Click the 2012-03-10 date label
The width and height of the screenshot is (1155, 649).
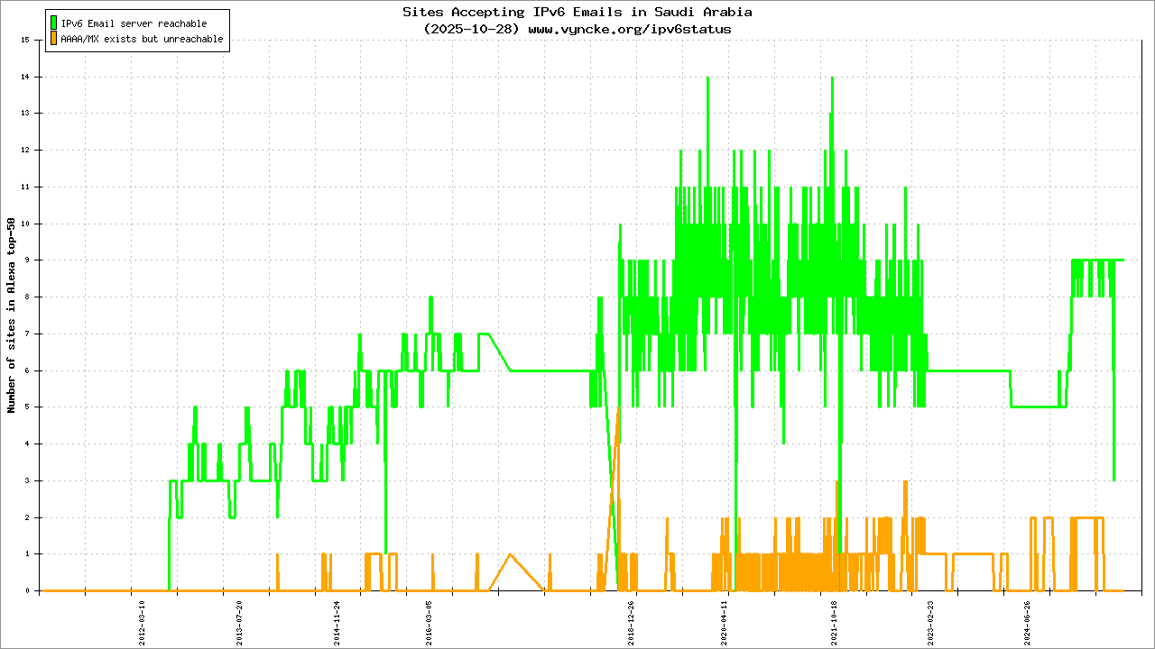[142, 621]
